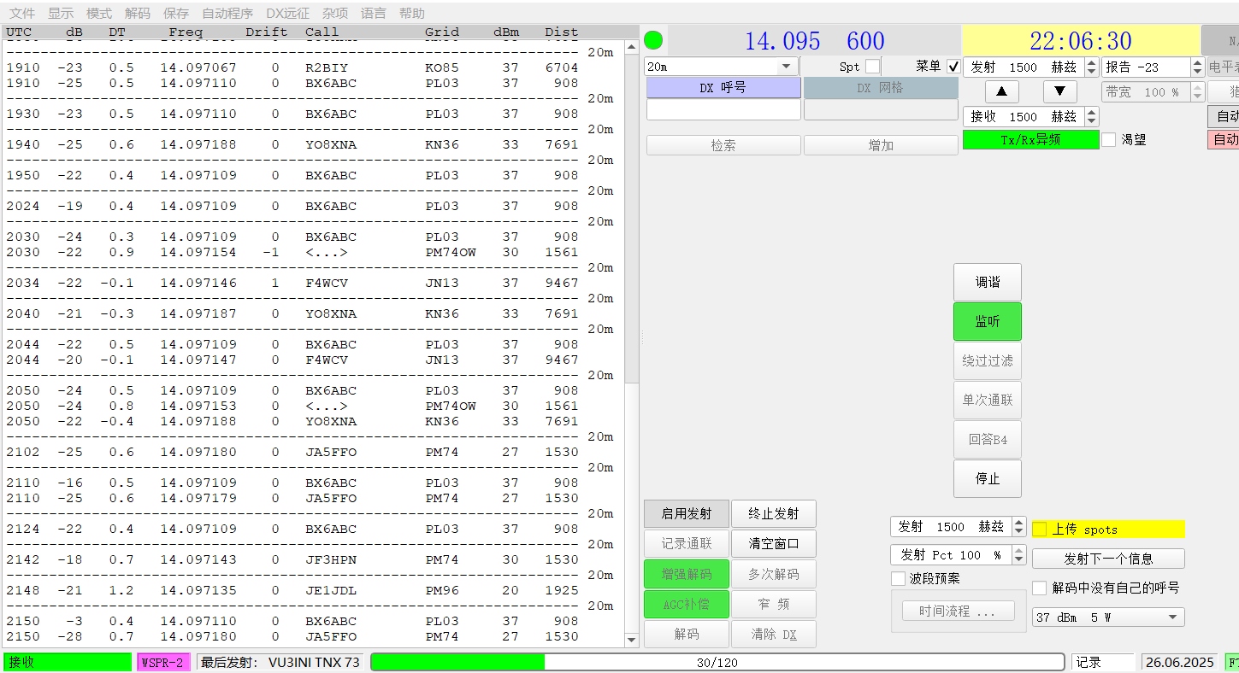Open the DX远征 menu

click(288, 14)
